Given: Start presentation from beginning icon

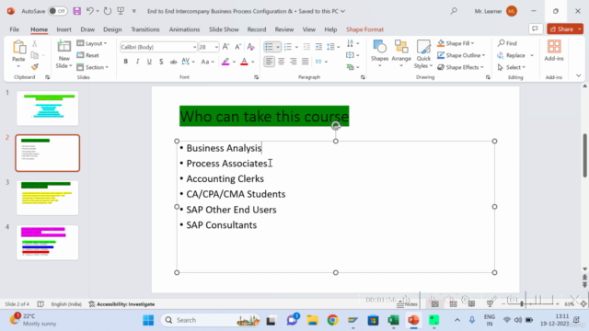Looking at the screenshot, I should [x=121, y=11].
